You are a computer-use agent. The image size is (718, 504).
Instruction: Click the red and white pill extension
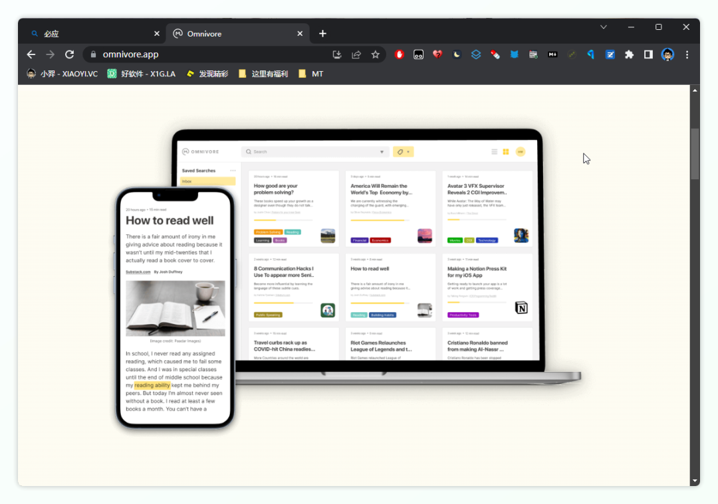tap(495, 54)
